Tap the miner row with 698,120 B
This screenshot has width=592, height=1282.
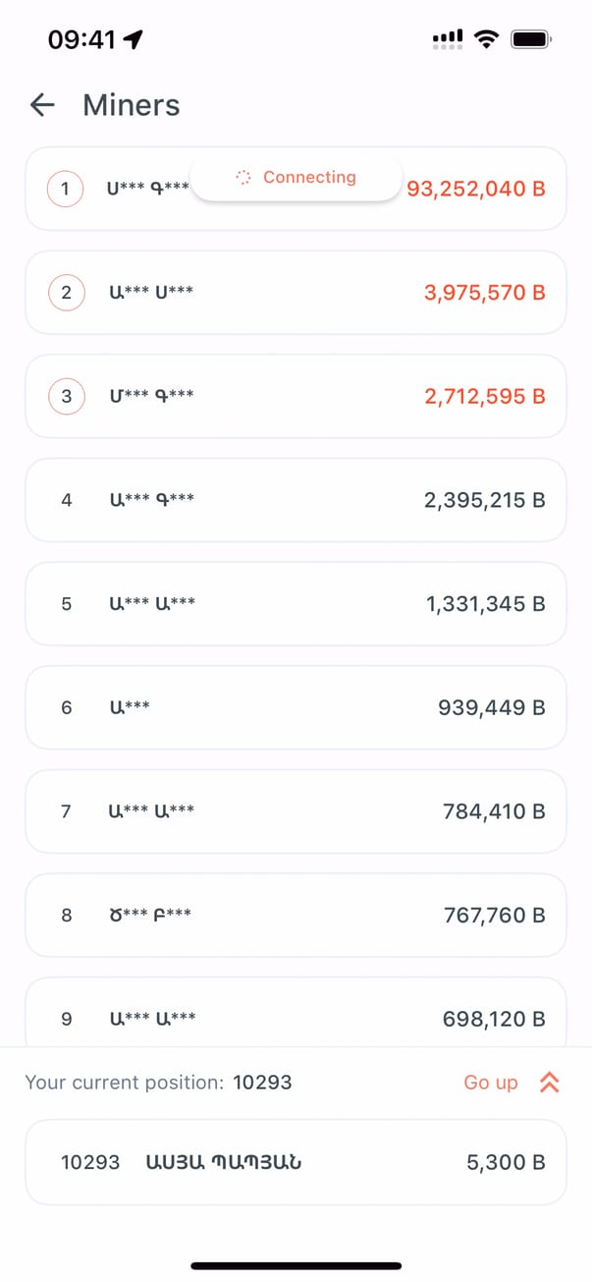coord(296,1016)
